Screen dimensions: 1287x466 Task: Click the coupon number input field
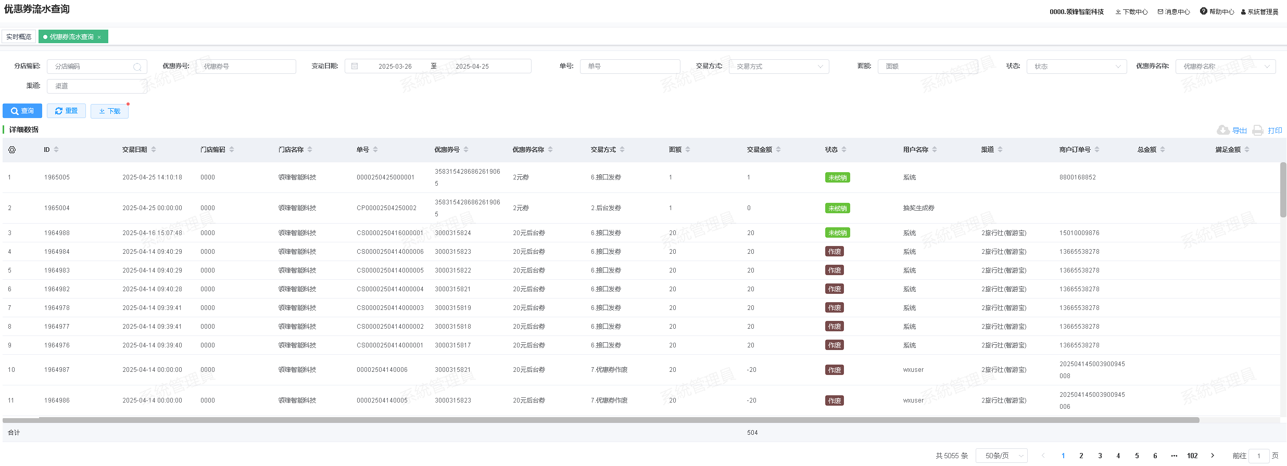tap(246, 67)
